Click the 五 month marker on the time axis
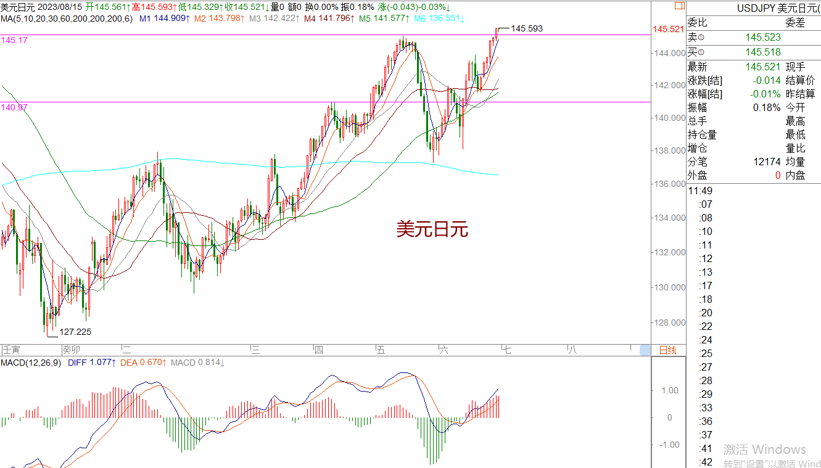 [381, 350]
